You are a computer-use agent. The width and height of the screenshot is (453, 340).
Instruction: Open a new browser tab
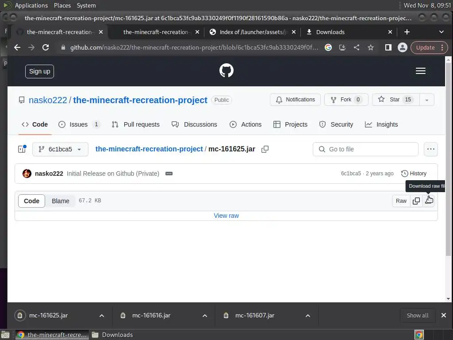click(407, 32)
